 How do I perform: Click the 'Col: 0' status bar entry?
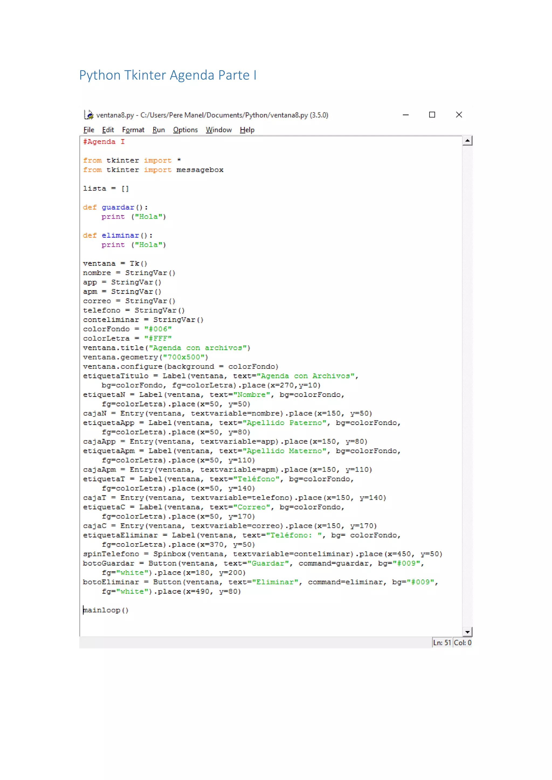(x=463, y=643)
